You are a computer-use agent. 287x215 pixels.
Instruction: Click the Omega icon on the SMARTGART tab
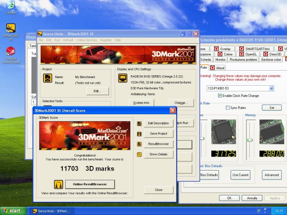241,49
